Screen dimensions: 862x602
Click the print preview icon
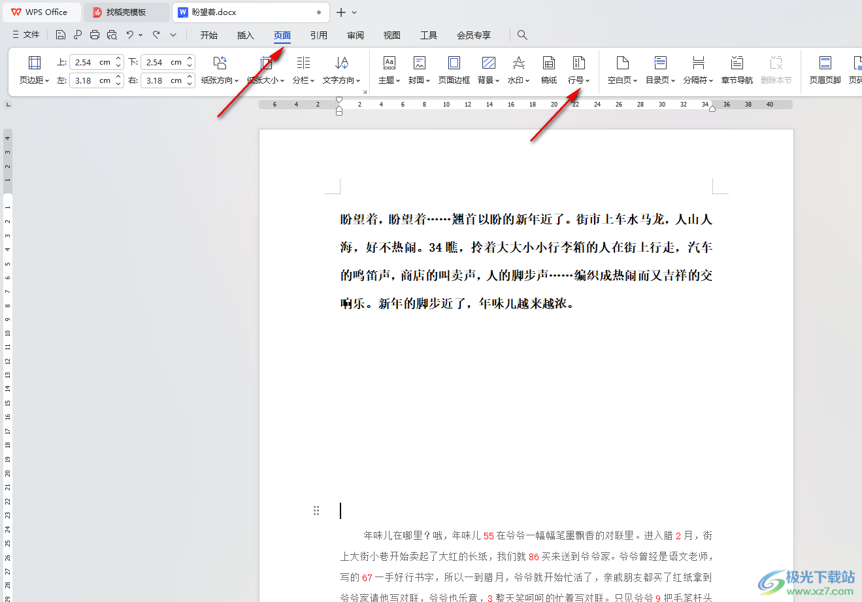pyautogui.click(x=112, y=35)
